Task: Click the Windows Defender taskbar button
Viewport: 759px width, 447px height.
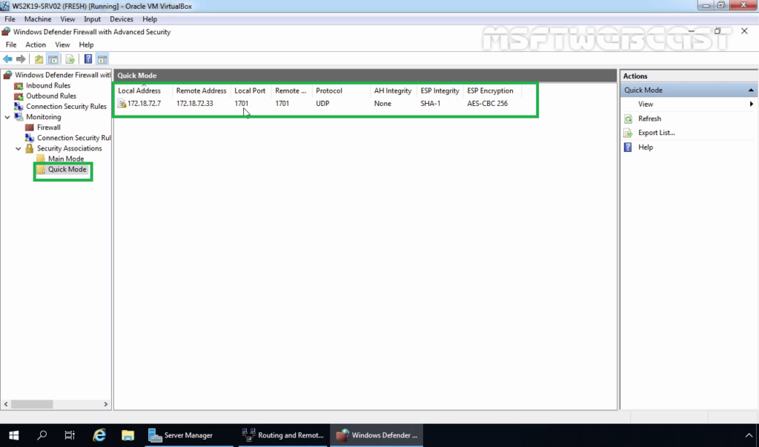Action: 377,435
